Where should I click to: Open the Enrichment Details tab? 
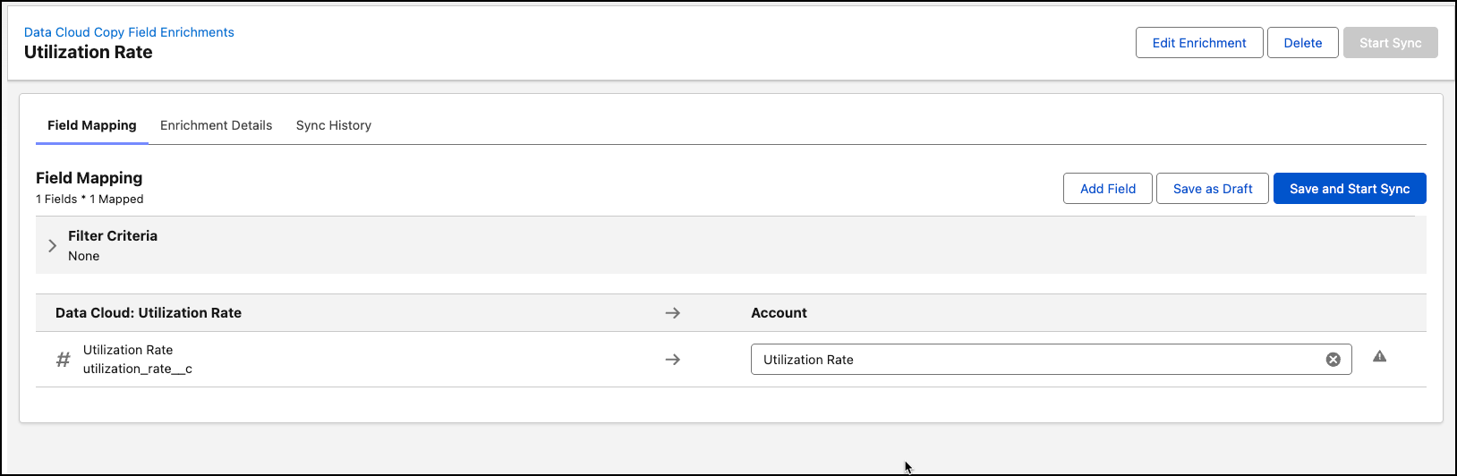click(x=216, y=125)
